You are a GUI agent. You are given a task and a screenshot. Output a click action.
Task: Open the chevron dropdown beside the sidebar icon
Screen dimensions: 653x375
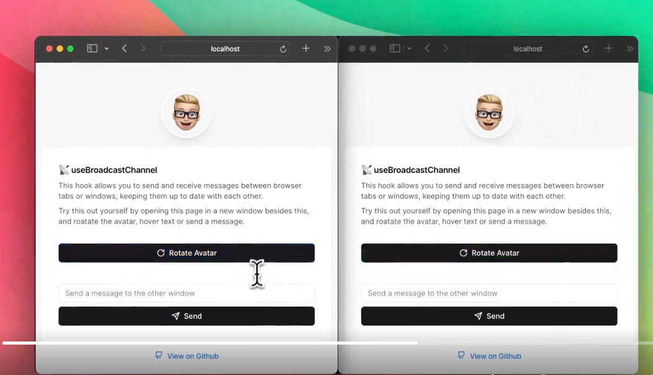pyautogui.click(x=107, y=48)
